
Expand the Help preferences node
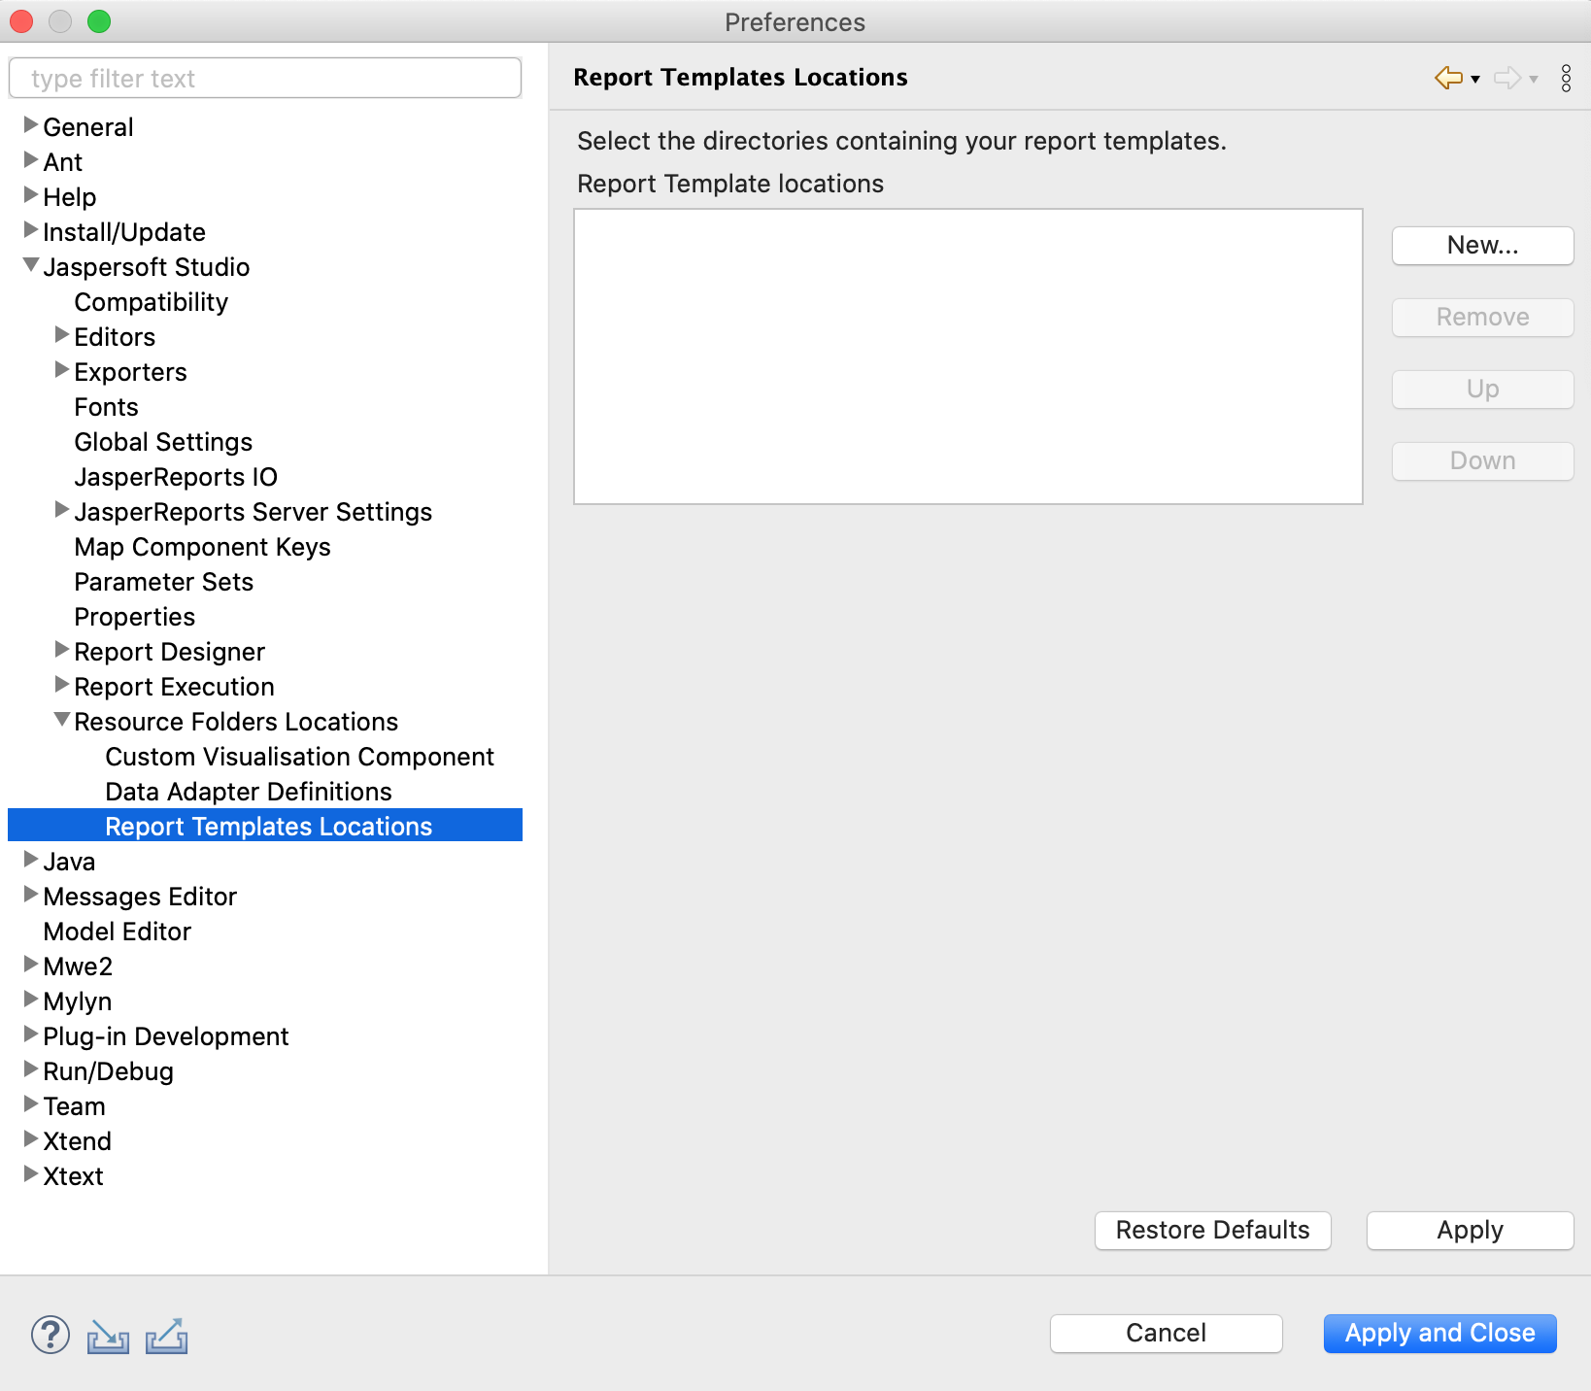pyautogui.click(x=31, y=195)
